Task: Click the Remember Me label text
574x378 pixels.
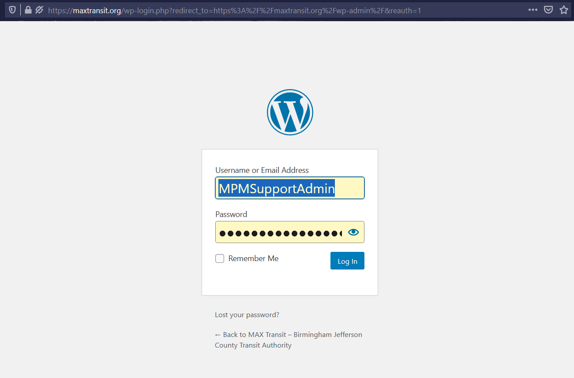Action: (253, 258)
